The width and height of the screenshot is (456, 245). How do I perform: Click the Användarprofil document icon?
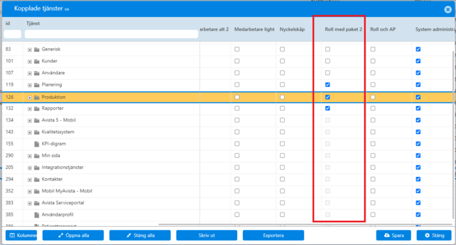[36, 215]
